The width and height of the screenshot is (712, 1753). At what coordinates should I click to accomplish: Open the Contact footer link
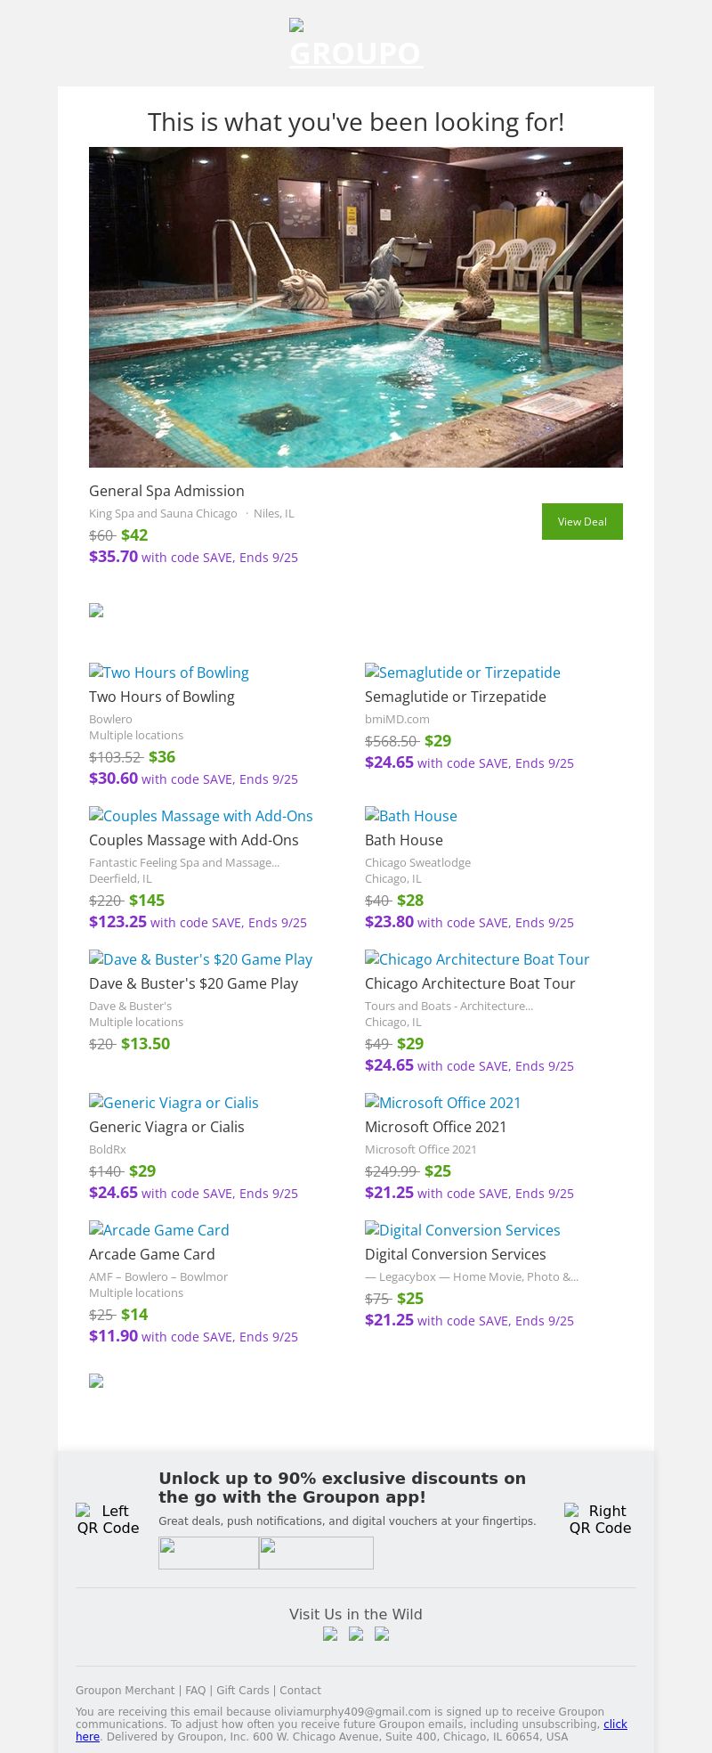[x=300, y=1691]
